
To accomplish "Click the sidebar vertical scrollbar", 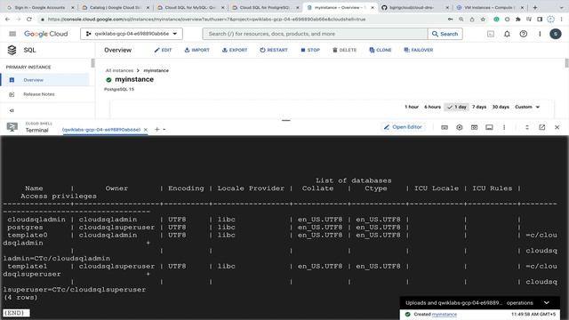I will click(92, 63).
